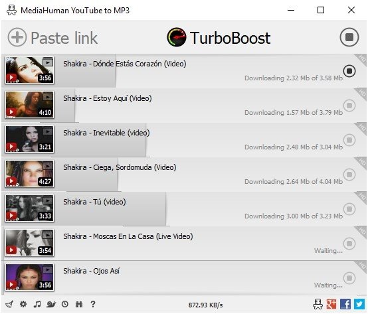Select the title Shakira - Dónde Estás Corazón (Video)
The image size is (368, 314).
pos(125,64)
